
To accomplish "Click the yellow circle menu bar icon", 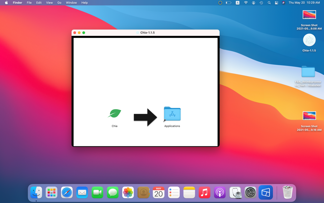I will pos(220,3).
